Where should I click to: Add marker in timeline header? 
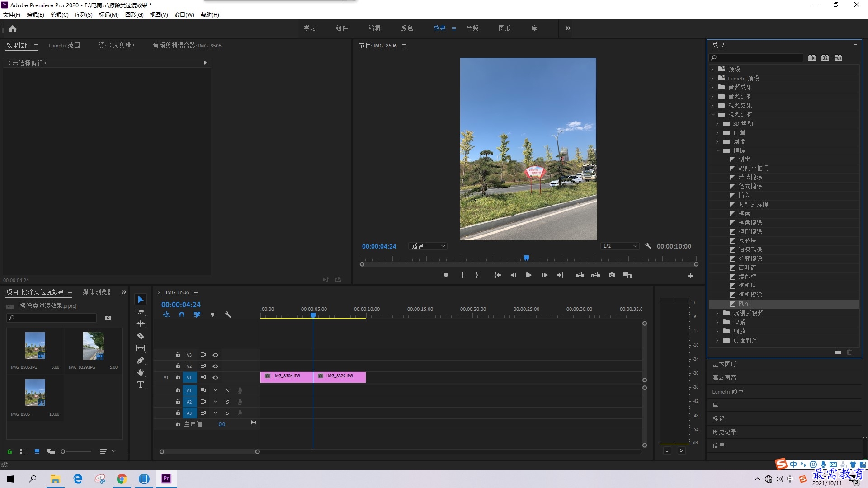(x=212, y=314)
